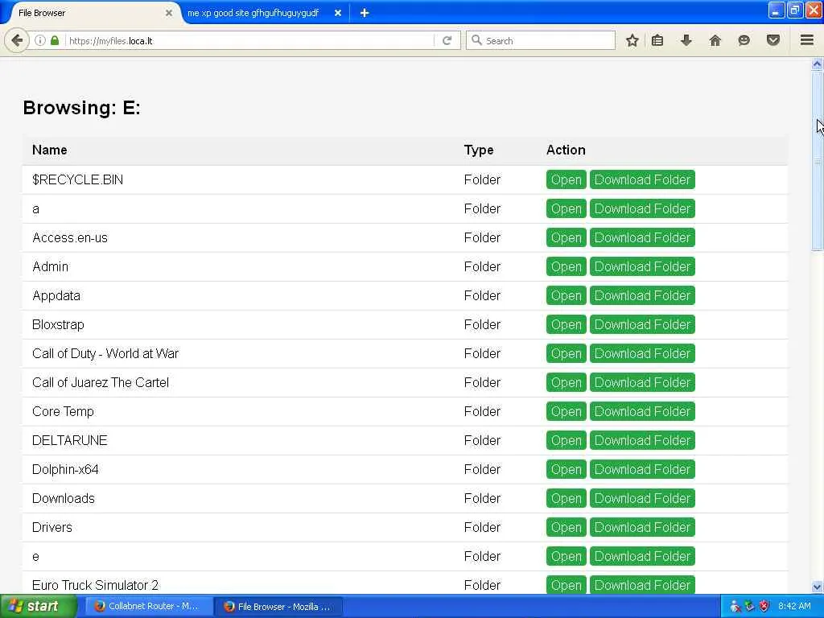Click the 'Call of Duty - World at War' name
824x618 pixels.
click(105, 353)
